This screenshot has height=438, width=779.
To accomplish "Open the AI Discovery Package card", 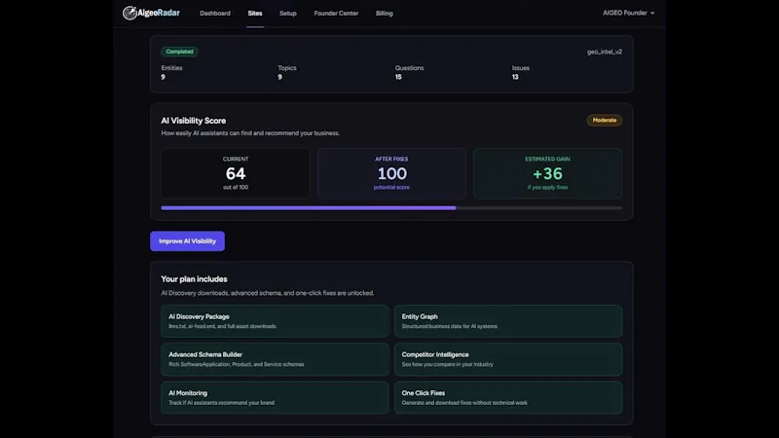I will tap(275, 321).
